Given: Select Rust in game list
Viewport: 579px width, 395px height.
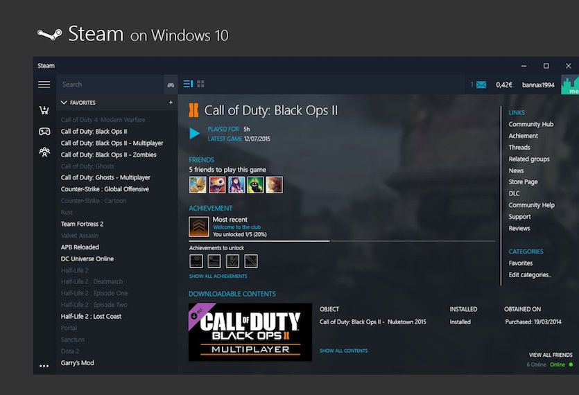Looking at the screenshot, I should click(67, 212).
